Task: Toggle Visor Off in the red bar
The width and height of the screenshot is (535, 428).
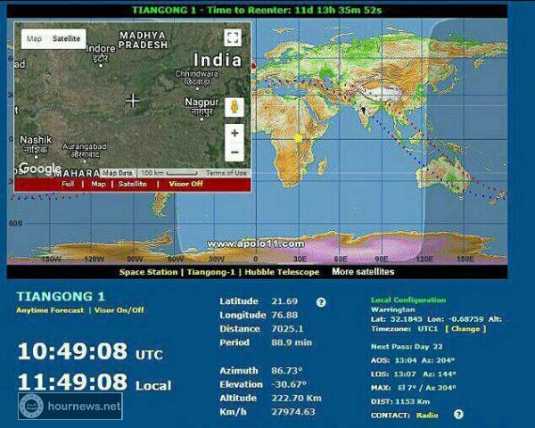Action: (186, 184)
